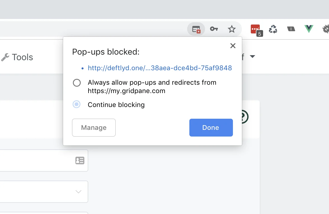The image size is (329, 214).
Task: Click the pop-up blocked icon in address bar
Action: pos(196,29)
